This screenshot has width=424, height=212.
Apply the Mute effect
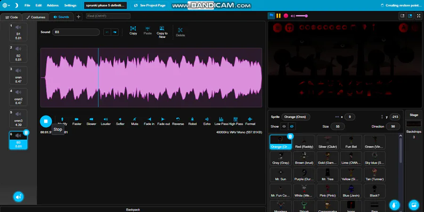point(135,121)
